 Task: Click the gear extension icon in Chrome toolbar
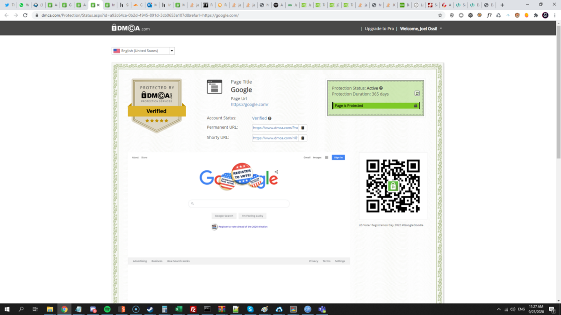(x=470, y=15)
